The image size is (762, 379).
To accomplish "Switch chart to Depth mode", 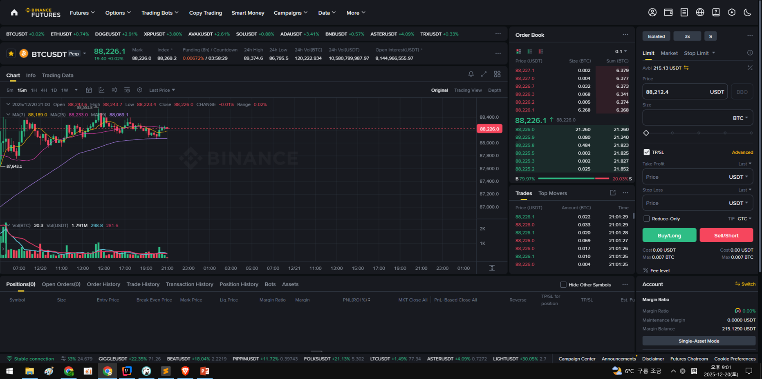I will point(495,90).
